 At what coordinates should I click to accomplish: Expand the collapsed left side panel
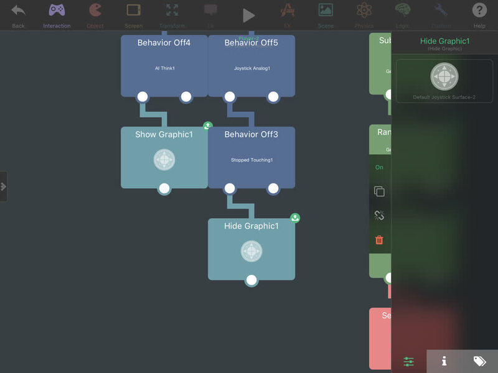point(4,186)
